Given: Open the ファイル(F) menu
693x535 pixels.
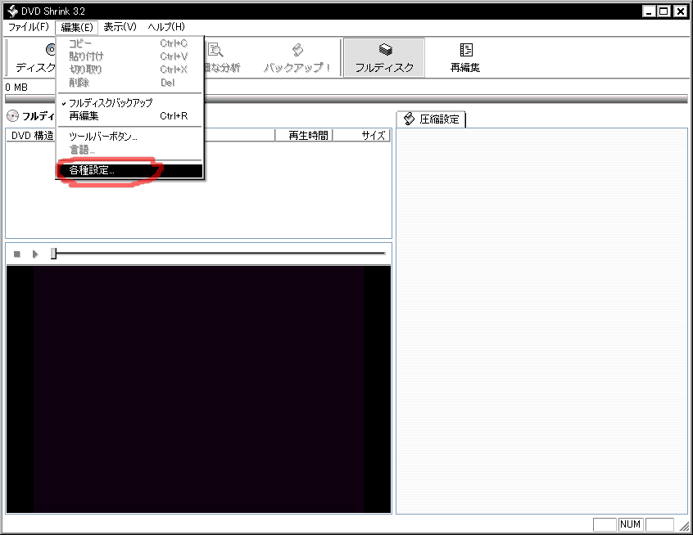Looking at the screenshot, I should 29,27.
